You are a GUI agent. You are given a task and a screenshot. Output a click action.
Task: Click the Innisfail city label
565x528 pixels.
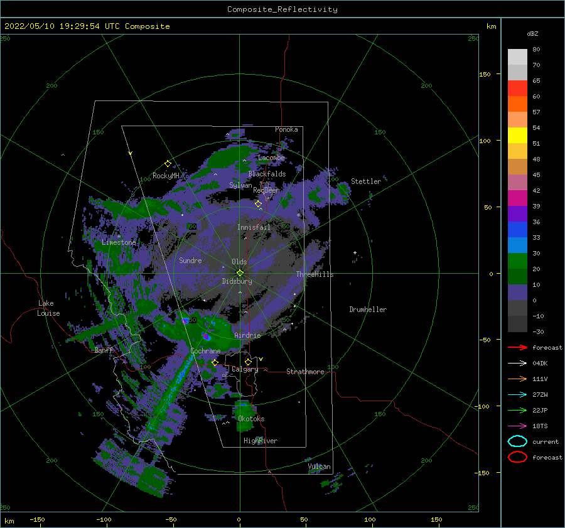point(254,227)
